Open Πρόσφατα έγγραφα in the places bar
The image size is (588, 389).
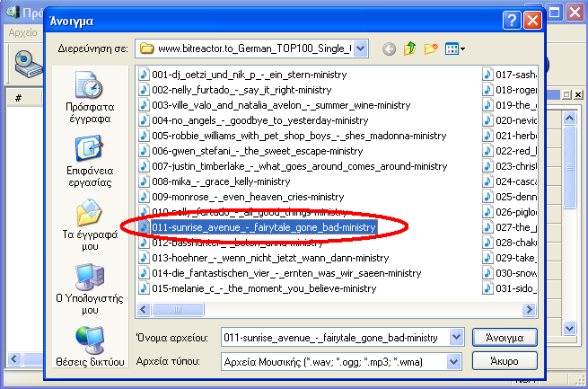[90, 98]
